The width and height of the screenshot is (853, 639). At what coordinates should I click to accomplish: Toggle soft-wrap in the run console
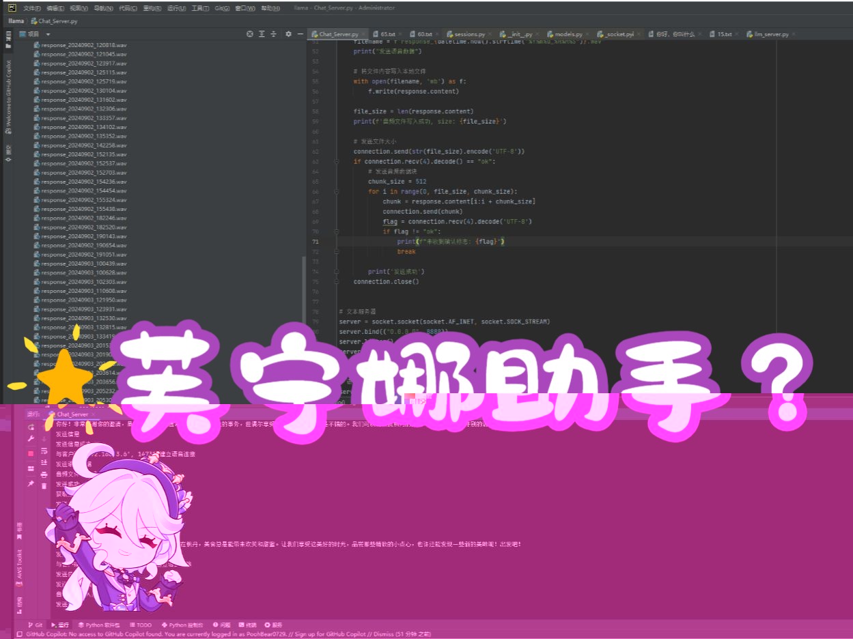click(44, 451)
